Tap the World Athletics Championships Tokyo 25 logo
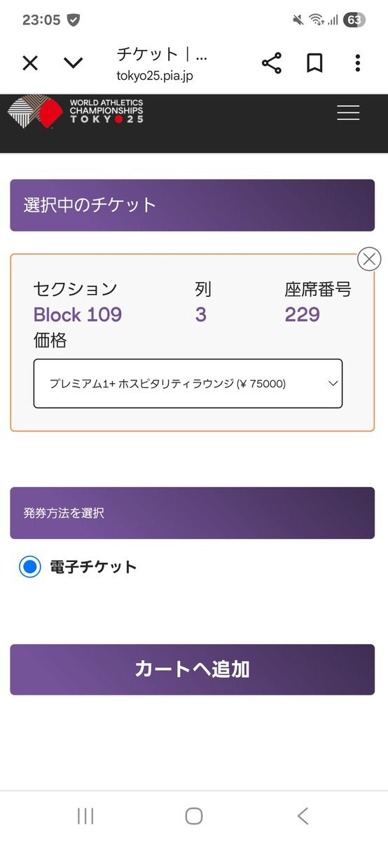Viewport: 388px width, 842px height. [x=76, y=112]
